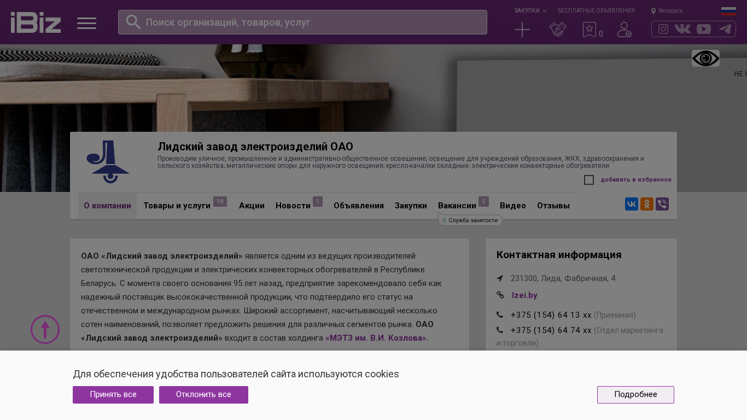Share via Viber purple icon
This screenshot has width=747, height=420.
tap(662, 204)
